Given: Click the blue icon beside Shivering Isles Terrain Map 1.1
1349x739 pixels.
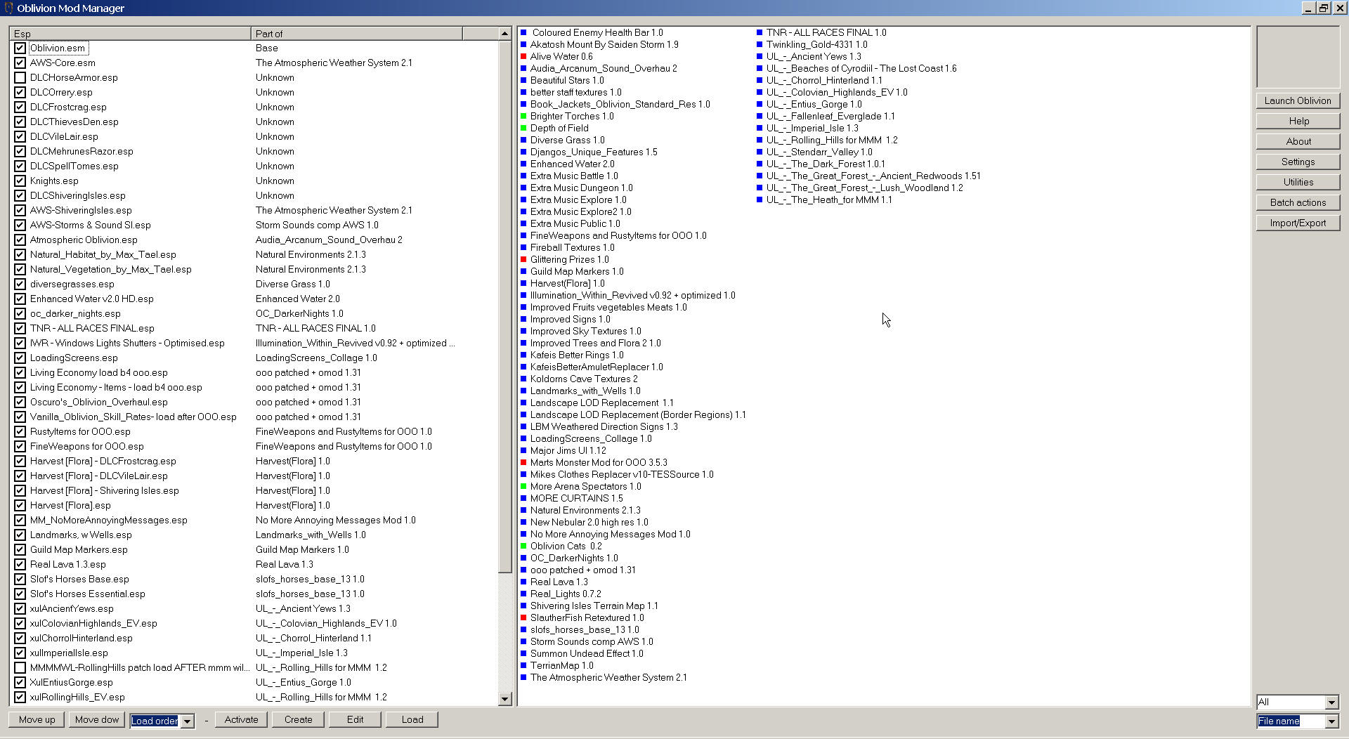Looking at the screenshot, I should (x=523, y=606).
